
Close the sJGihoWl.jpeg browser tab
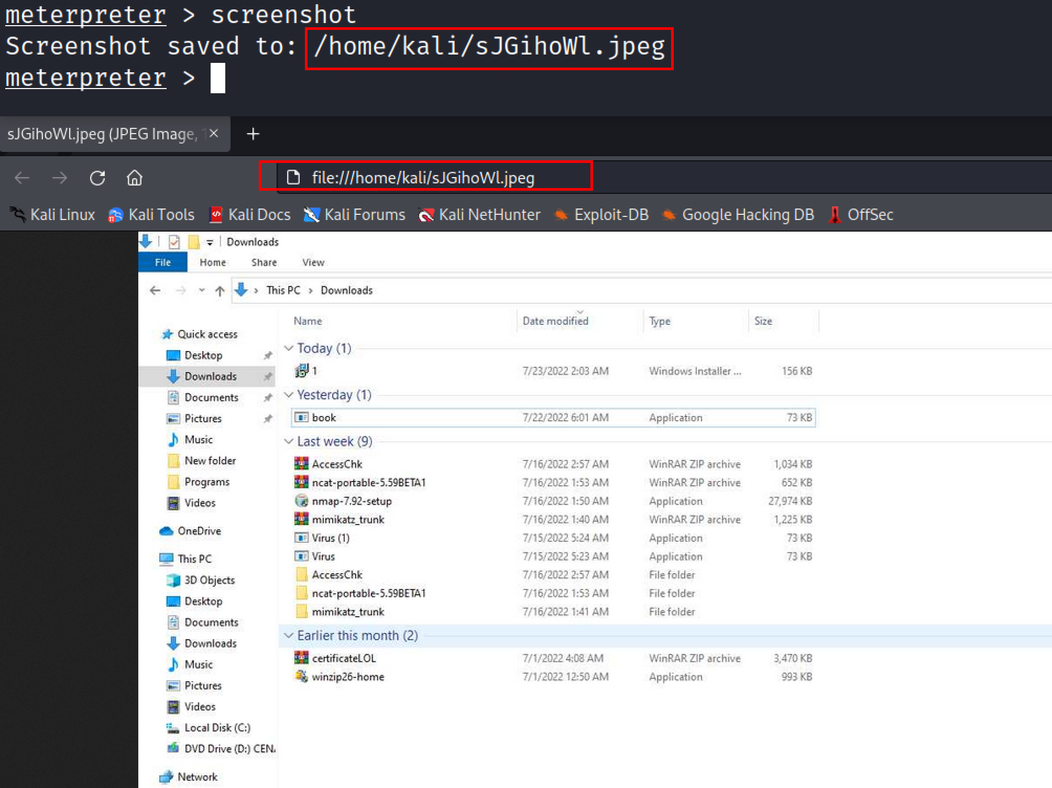click(x=214, y=134)
